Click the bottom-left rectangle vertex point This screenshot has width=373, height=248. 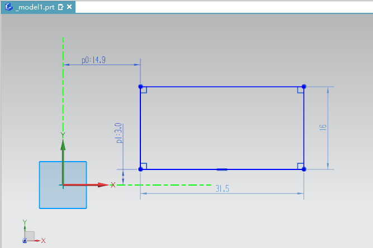click(140, 169)
